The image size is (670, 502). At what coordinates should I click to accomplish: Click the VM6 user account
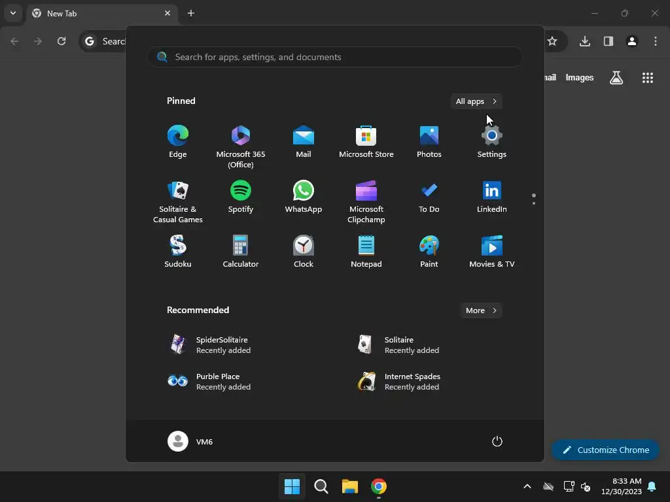[190, 441]
